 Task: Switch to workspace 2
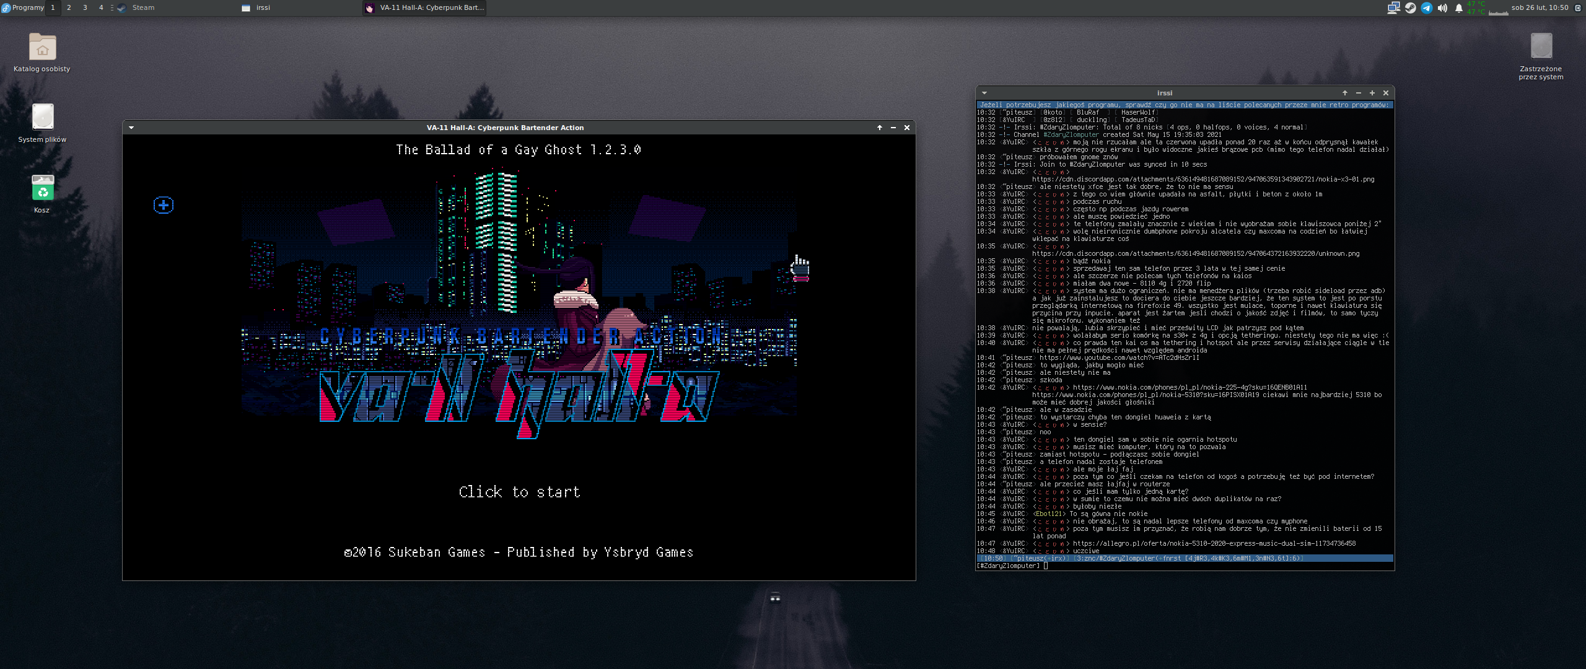[69, 7]
